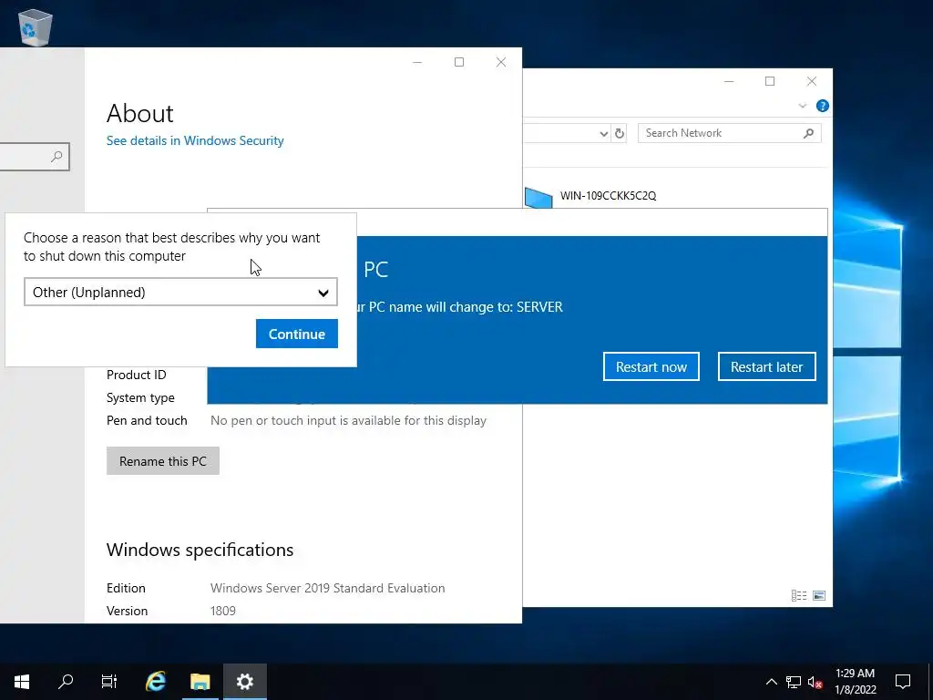This screenshot has width=933, height=700.
Task: Switch to details view in Network window
Action: (799, 595)
